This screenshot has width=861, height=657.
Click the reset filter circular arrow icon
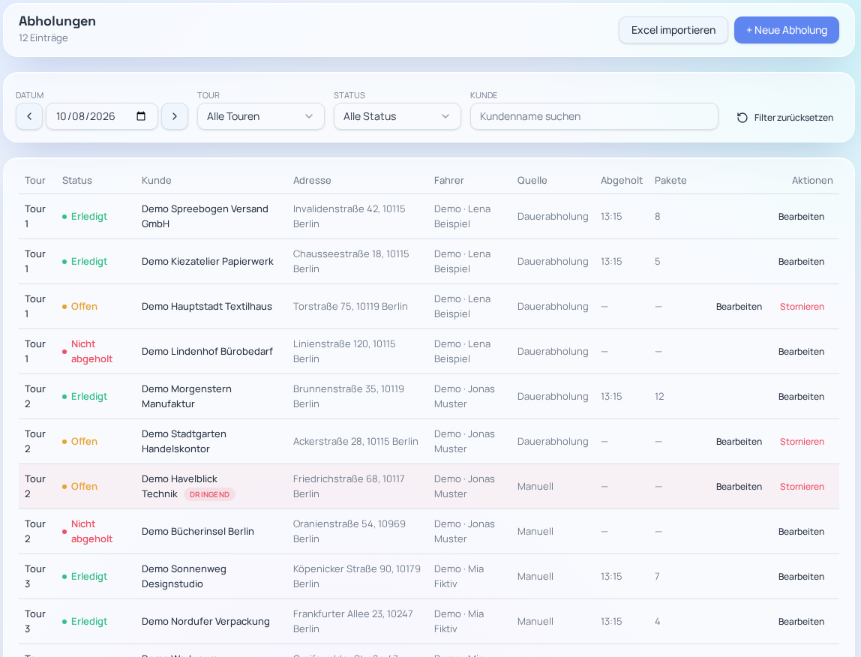click(742, 118)
